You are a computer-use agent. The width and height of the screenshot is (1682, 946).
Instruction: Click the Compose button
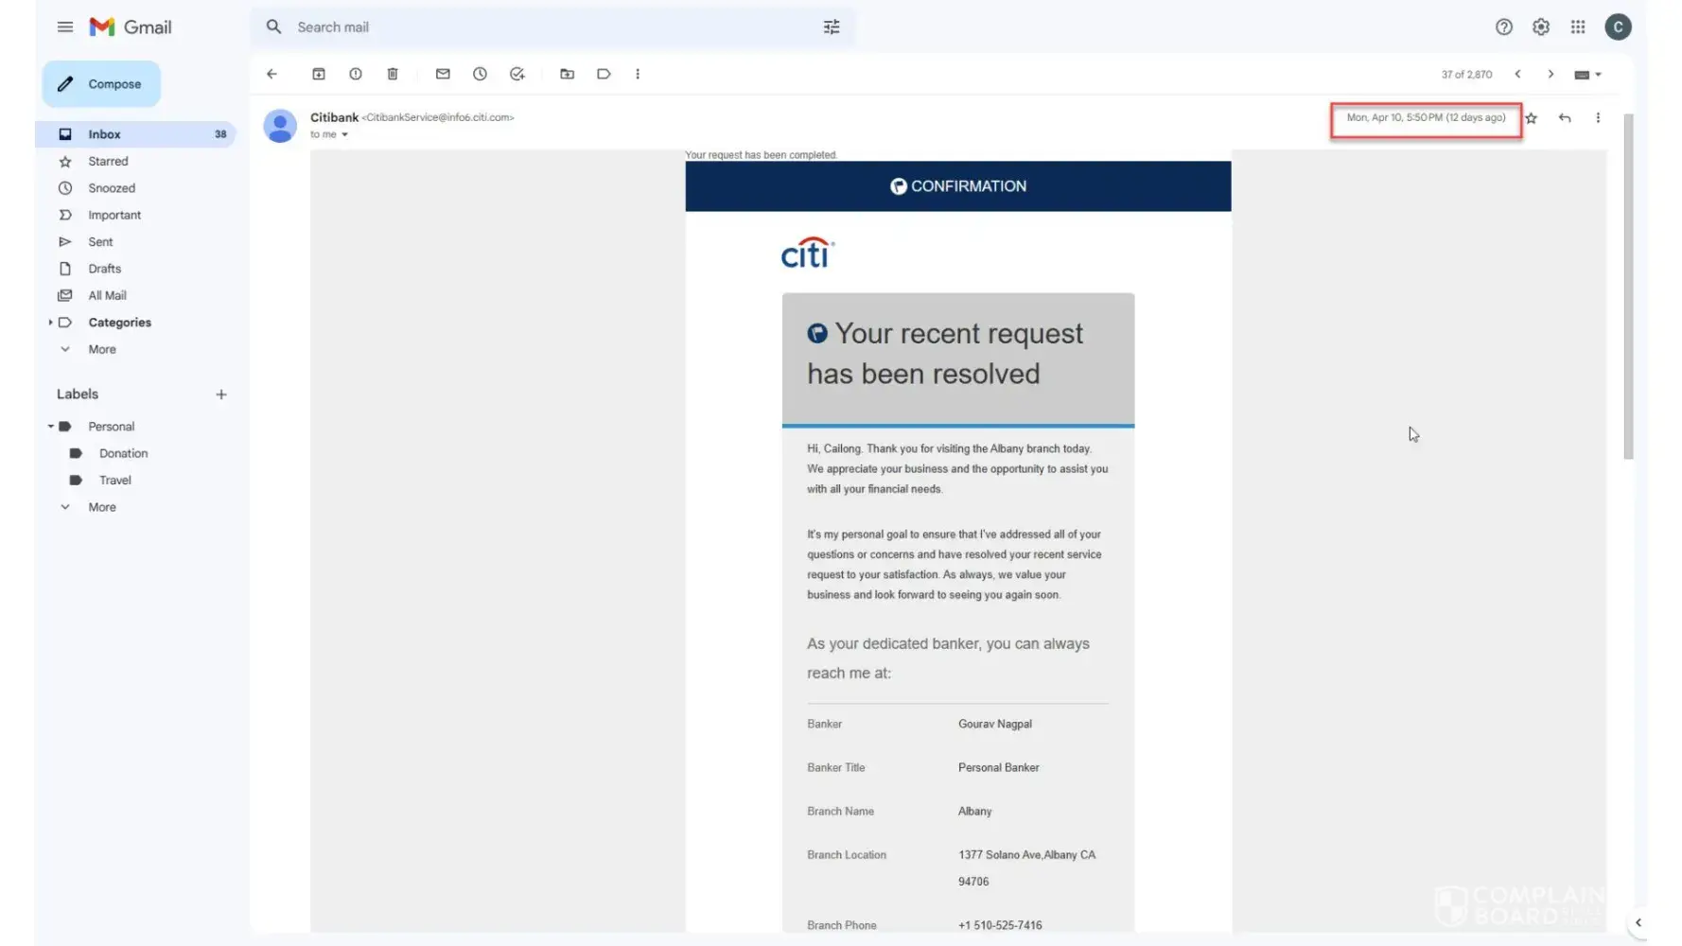(x=101, y=84)
